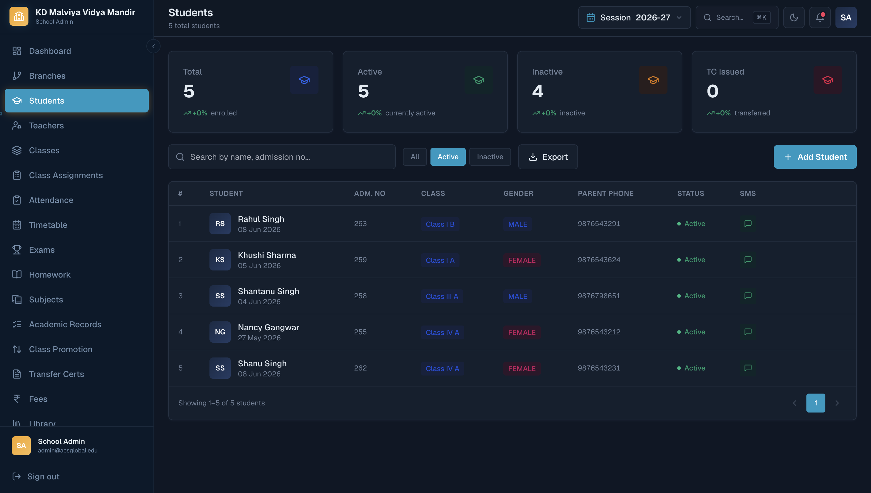Click the Transfer Certs document icon

[x=17, y=374]
